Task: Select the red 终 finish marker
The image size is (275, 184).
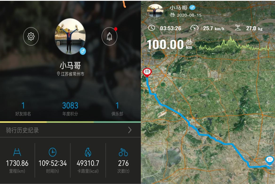Action: (147, 72)
